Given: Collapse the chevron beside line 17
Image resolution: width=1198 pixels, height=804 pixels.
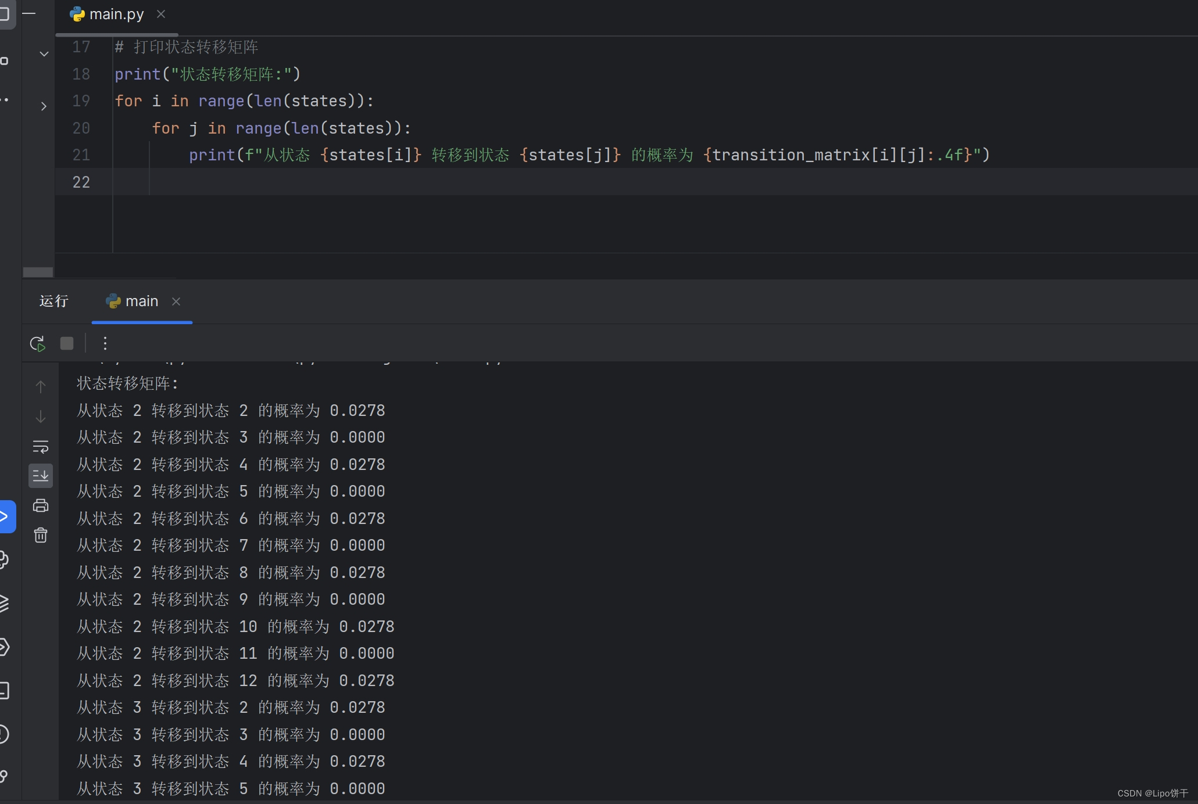Looking at the screenshot, I should 44,54.
